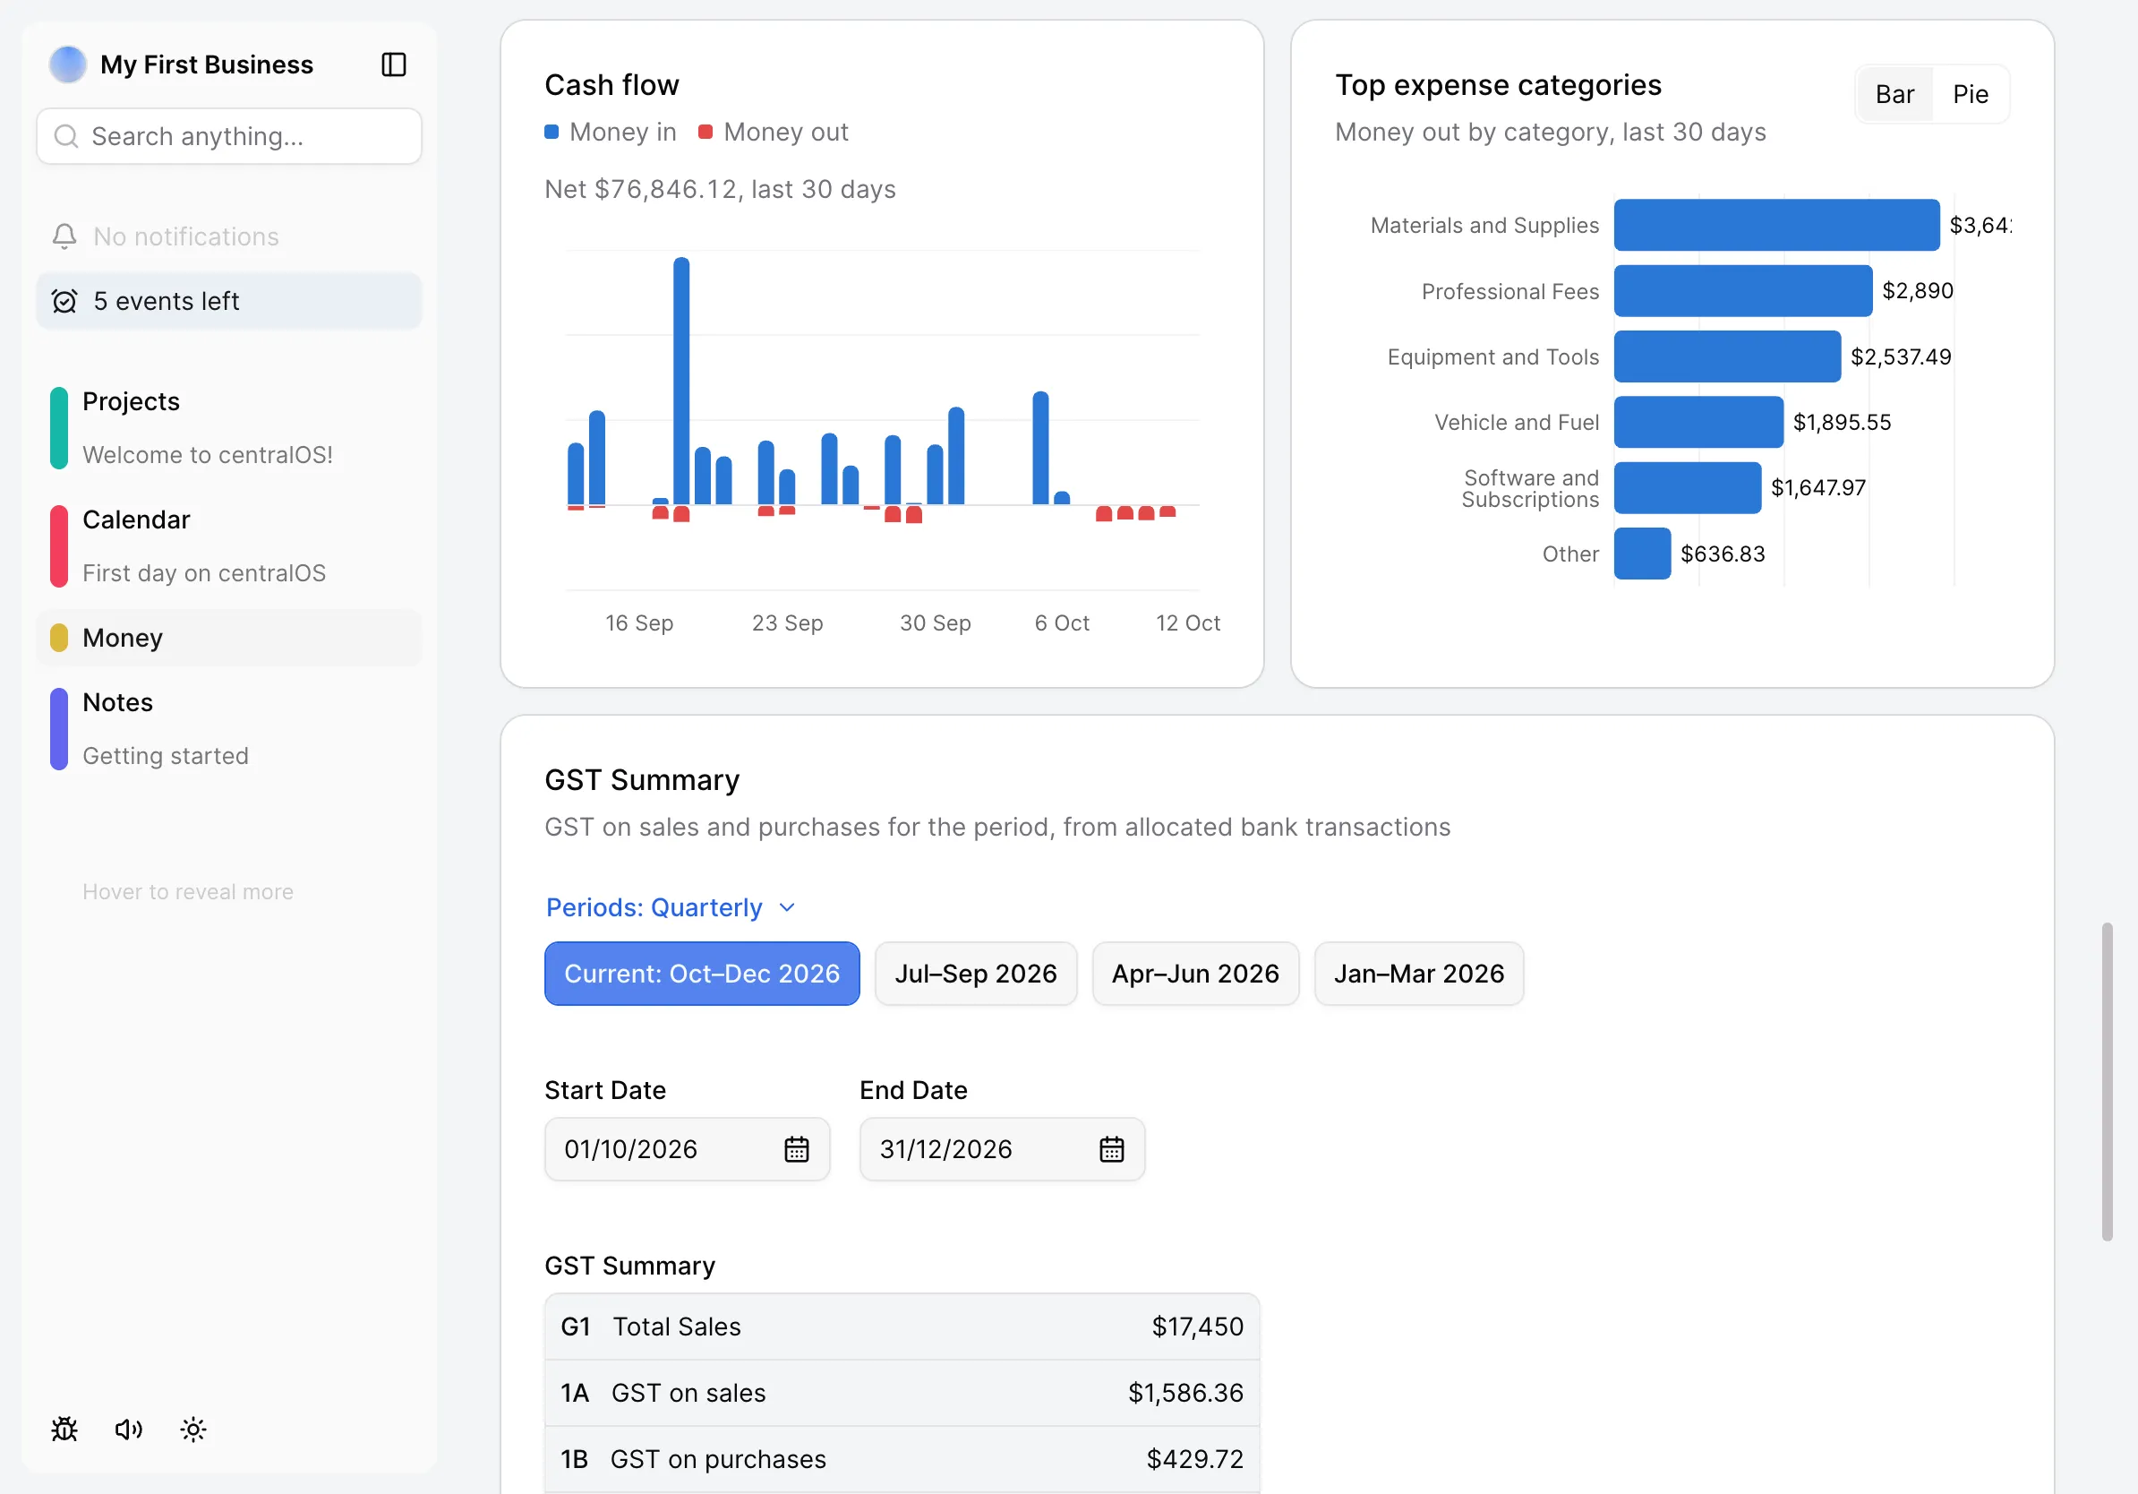Viewport: 2138px width, 1494px height.
Task: Click the search magnifier icon
Action: click(66, 137)
